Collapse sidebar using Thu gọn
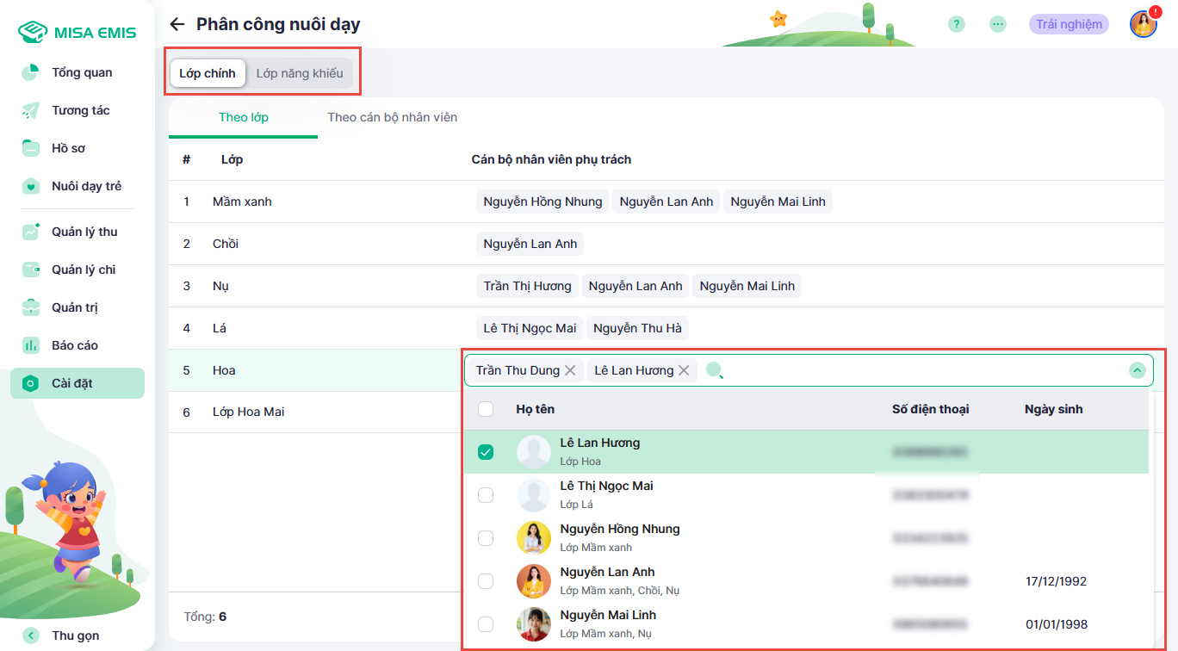 (x=76, y=635)
